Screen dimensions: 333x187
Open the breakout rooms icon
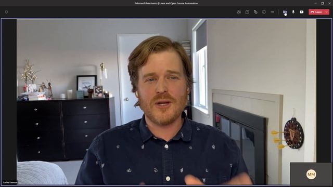click(264, 12)
